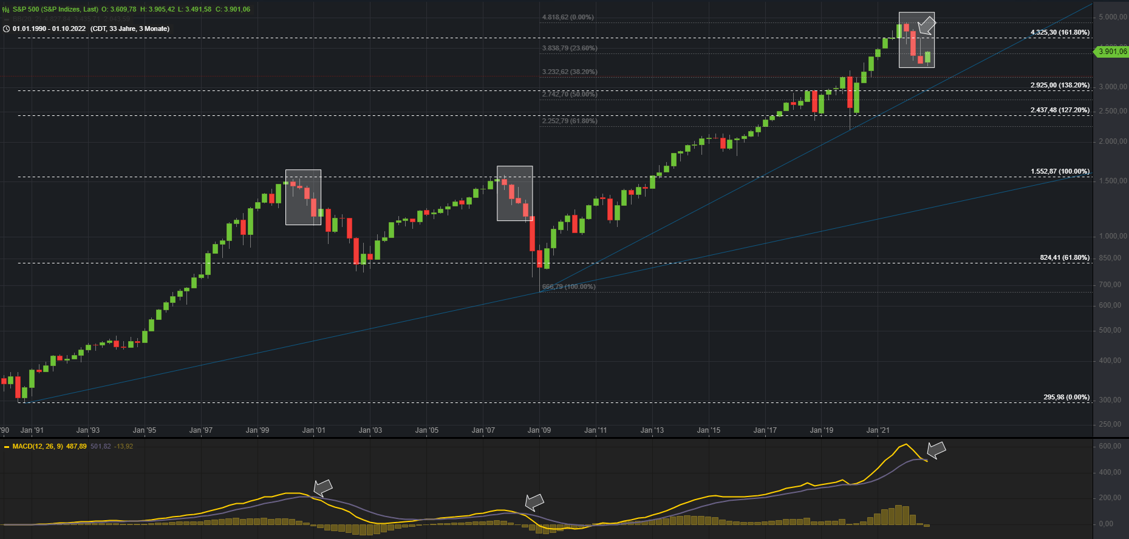
Task: Click the 5.000,00 price axis label
Action: (x=1113, y=17)
